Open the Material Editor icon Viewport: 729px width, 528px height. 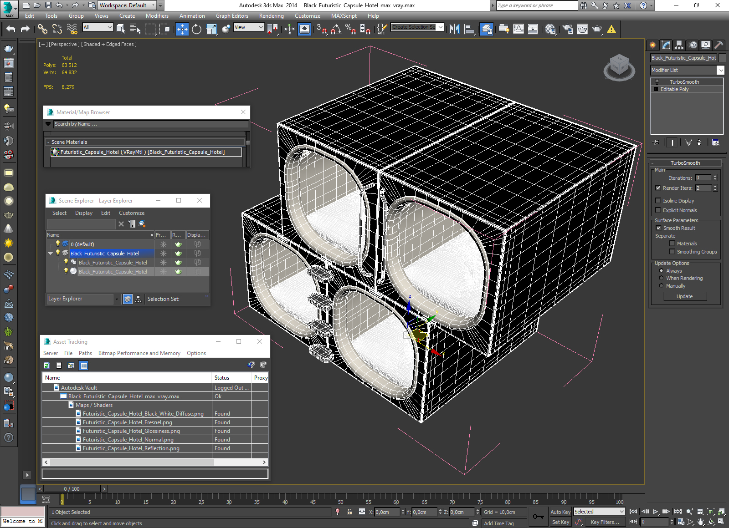click(x=550, y=29)
